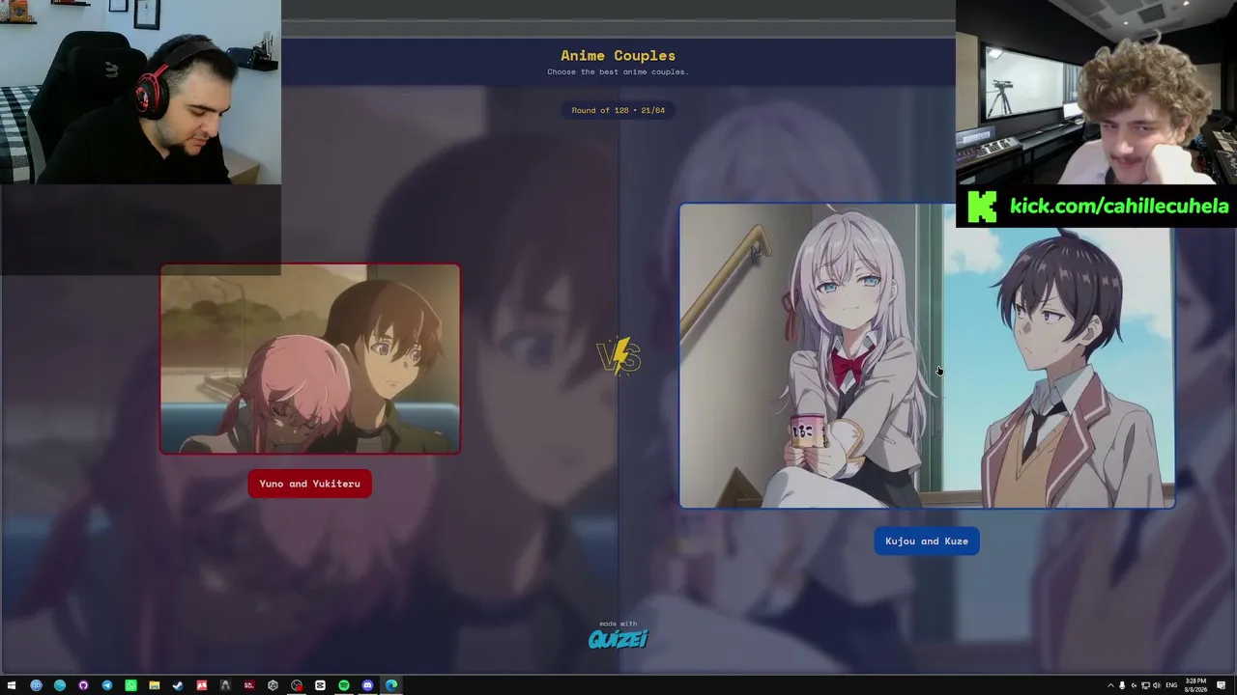Open the Windows Start menu
Image resolution: width=1237 pixels, height=695 pixels.
(x=13, y=685)
